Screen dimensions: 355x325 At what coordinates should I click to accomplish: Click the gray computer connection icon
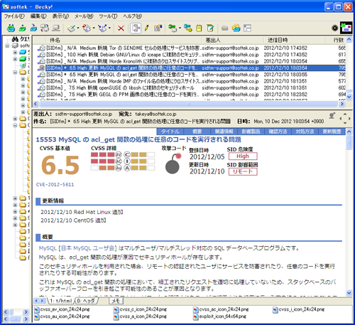56,28
